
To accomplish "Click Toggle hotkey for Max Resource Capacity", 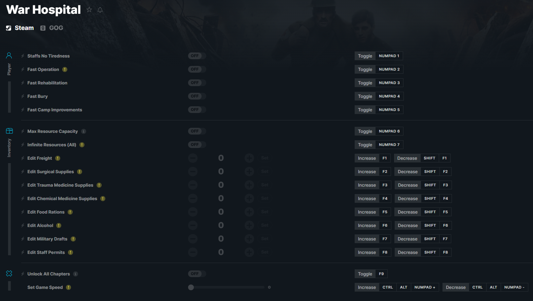I will (365, 131).
